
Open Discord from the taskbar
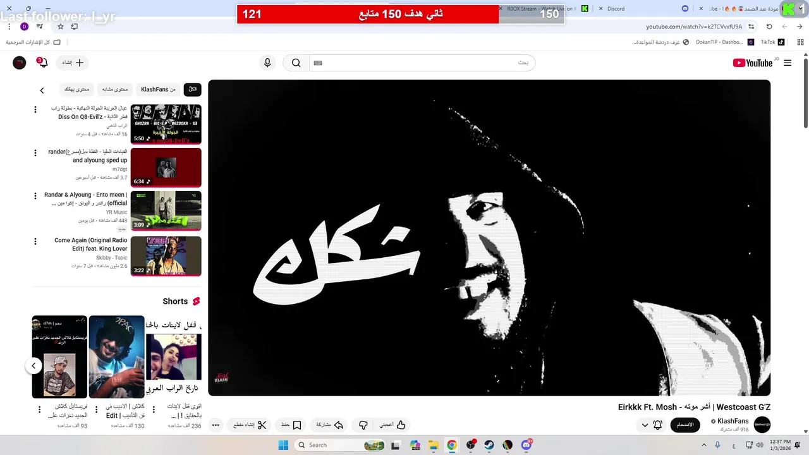click(x=526, y=445)
